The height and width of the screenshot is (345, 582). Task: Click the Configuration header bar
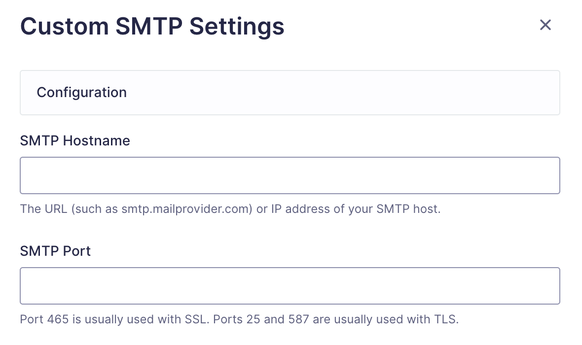point(290,92)
